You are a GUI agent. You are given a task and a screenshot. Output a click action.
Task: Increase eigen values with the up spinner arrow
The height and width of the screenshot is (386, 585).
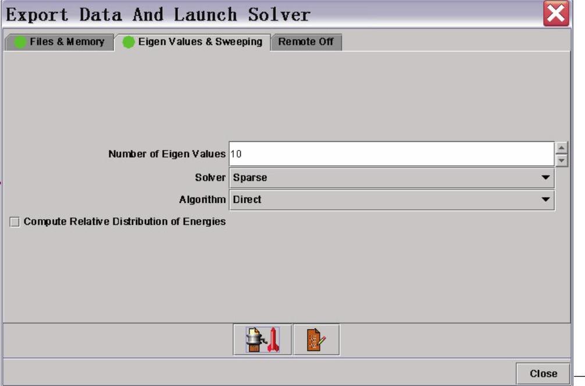[x=562, y=148]
